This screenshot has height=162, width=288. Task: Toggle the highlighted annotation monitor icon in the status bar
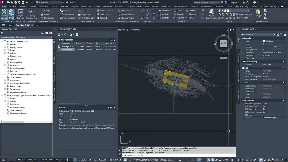point(261,160)
